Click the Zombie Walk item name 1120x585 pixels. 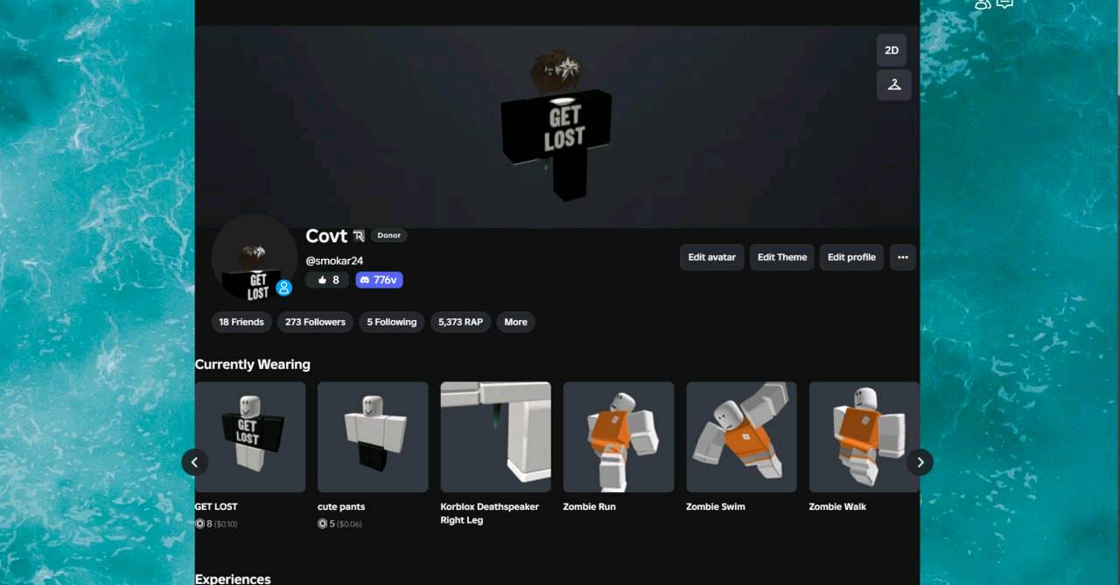tap(837, 506)
